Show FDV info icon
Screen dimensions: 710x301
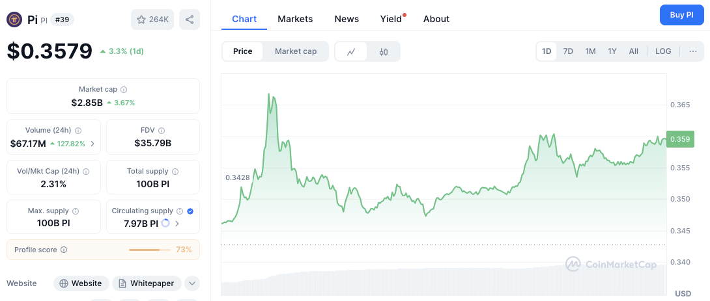(162, 130)
